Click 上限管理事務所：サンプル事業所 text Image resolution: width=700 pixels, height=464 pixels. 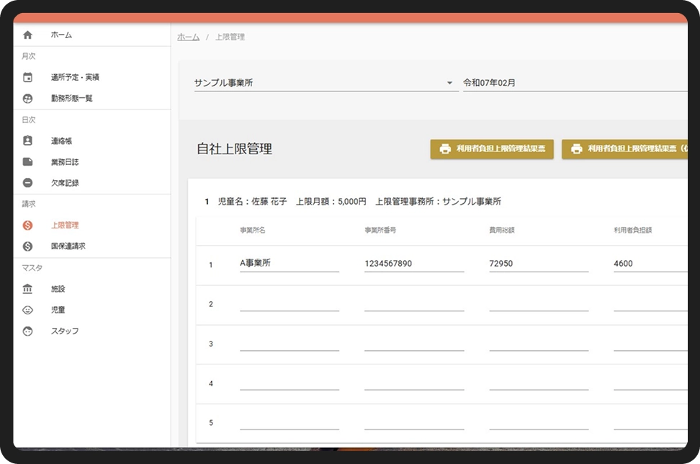coord(438,202)
